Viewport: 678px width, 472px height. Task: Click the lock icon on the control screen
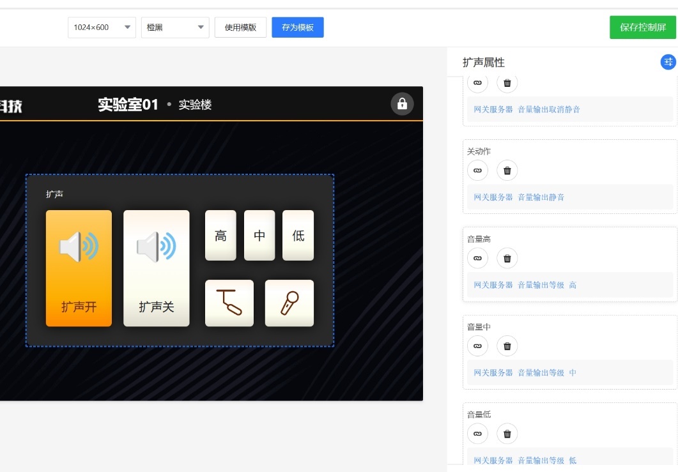402,103
